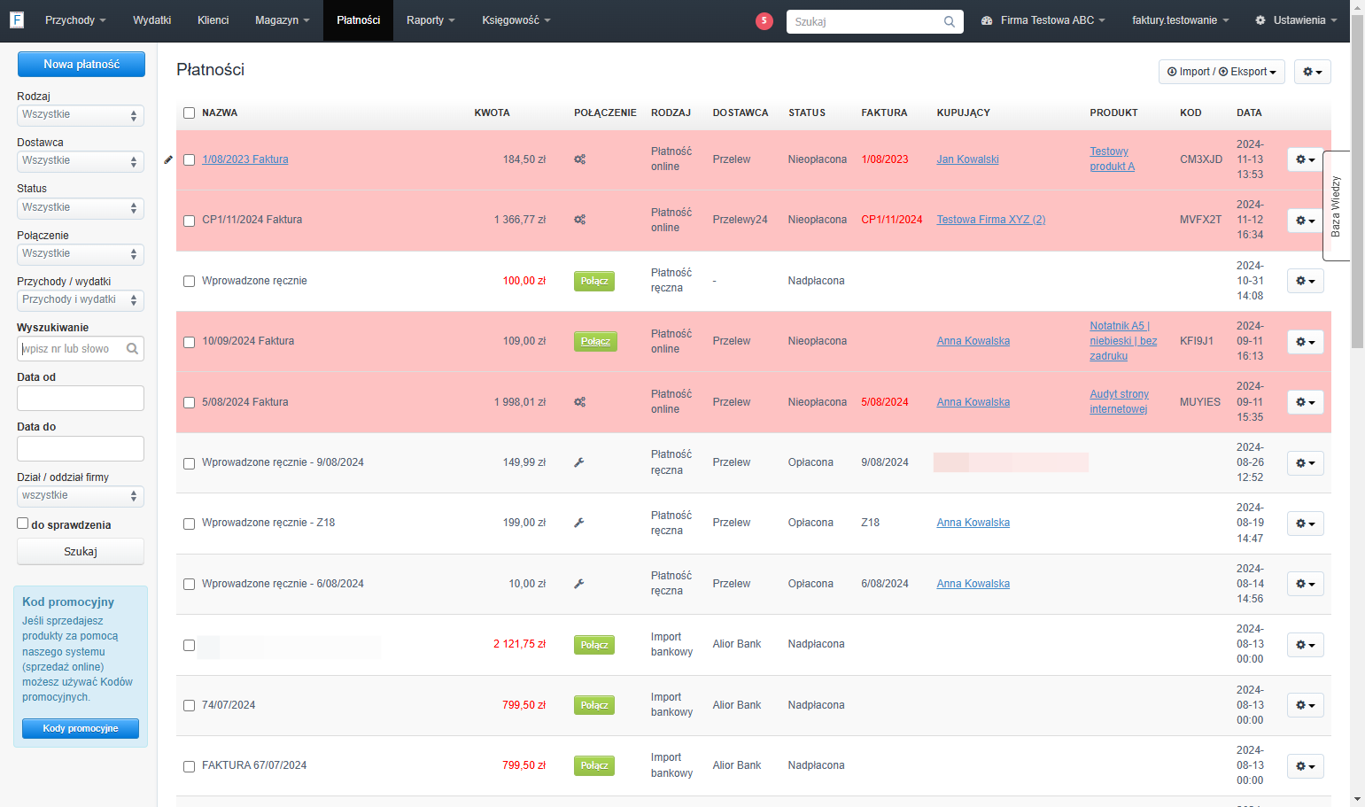The image size is (1365, 807).
Task: Open the red notifications badge showing 5
Action: (x=764, y=21)
